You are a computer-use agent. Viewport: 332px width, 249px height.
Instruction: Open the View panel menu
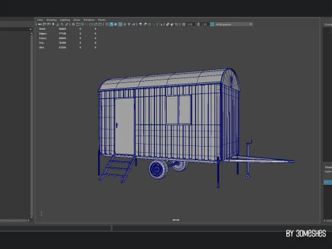[x=40, y=20]
